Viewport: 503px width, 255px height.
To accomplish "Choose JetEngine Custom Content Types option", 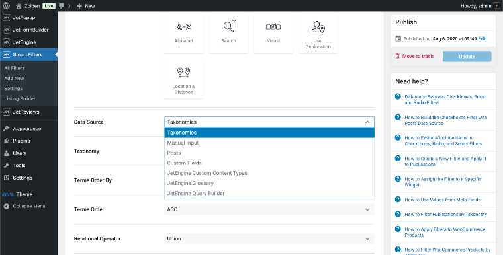I will pos(269,173).
